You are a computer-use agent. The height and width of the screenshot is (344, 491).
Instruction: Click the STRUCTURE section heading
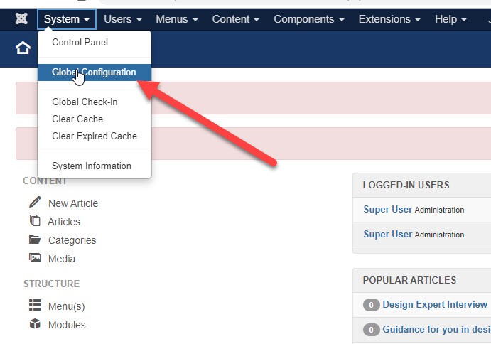(51, 284)
